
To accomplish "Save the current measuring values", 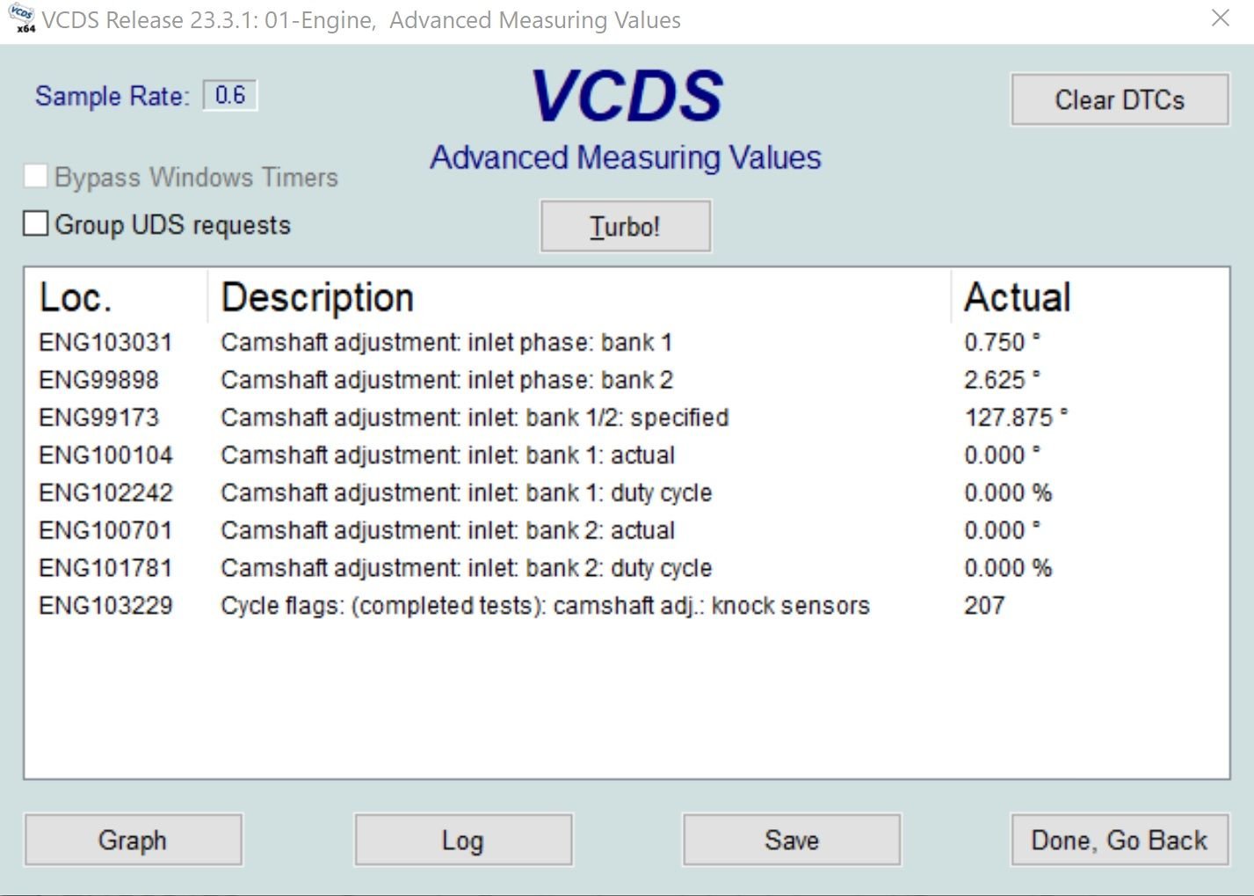I will (790, 840).
